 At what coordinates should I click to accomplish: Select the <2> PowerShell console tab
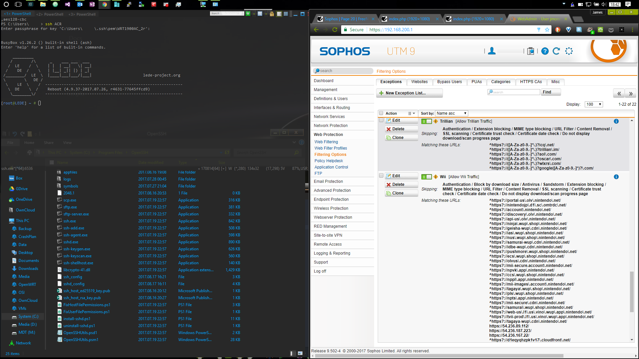pyautogui.click(x=50, y=14)
